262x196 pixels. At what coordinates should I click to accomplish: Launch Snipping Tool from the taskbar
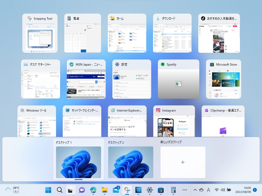point(127,190)
